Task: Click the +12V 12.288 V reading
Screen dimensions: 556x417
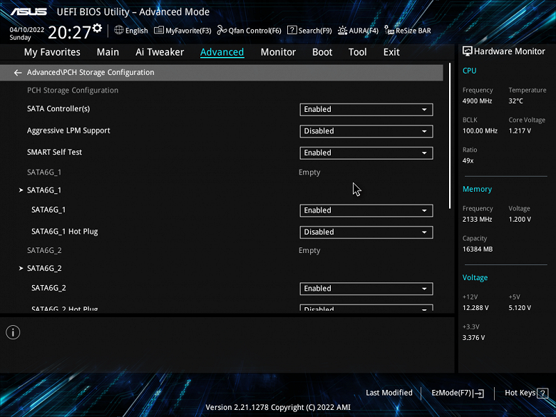Action: pyautogui.click(x=475, y=308)
